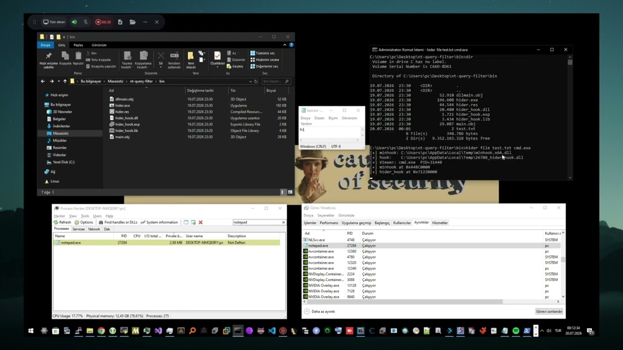Select hider.exe in the file list
Viewport: 623px width, 350px height.
coord(122,105)
